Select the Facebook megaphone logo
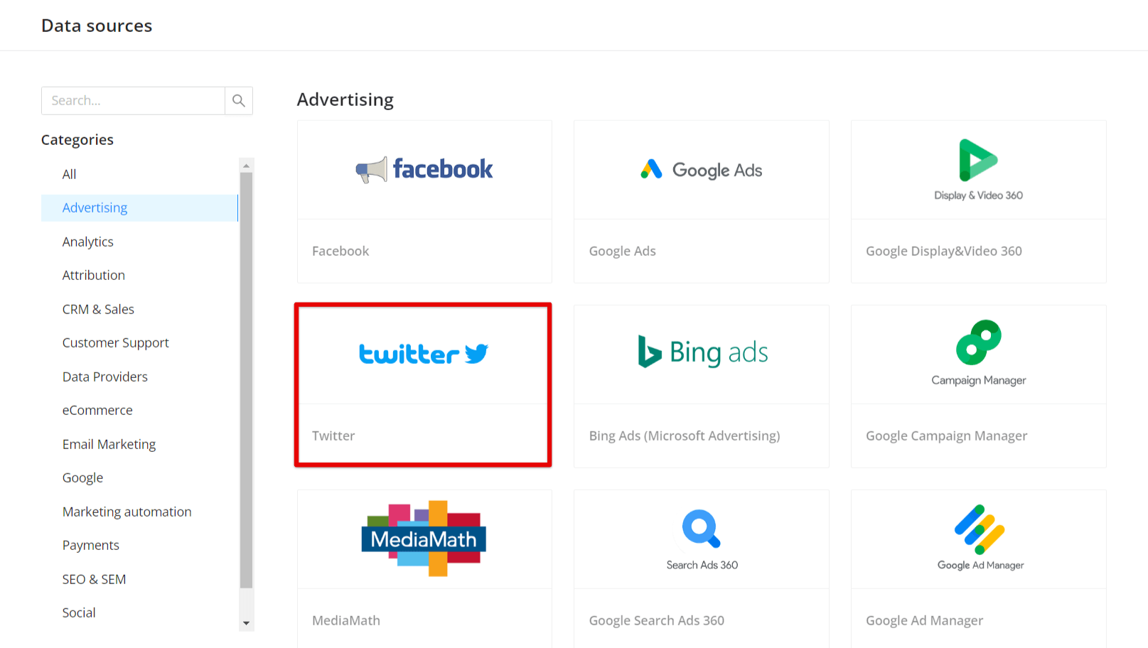The width and height of the screenshot is (1148, 648). click(372, 170)
